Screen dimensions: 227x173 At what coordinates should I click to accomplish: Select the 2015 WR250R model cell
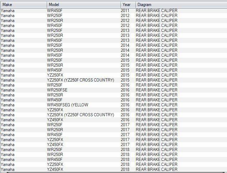pyautogui.click(x=55, y=65)
